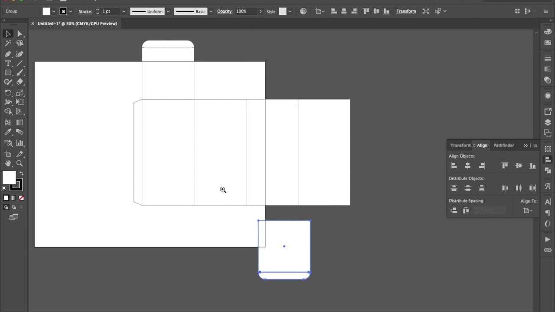The width and height of the screenshot is (555, 312).
Task: Click the Align panel tab
Action: pyautogui.click(x=482, y=145)
